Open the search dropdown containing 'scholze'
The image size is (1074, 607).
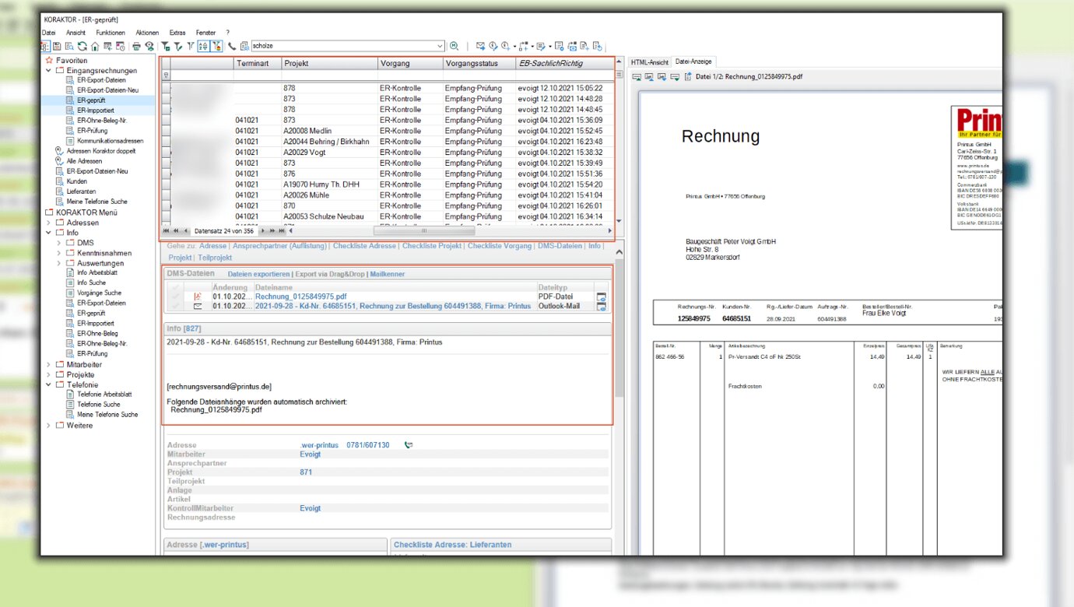click(x=440, y=47)
